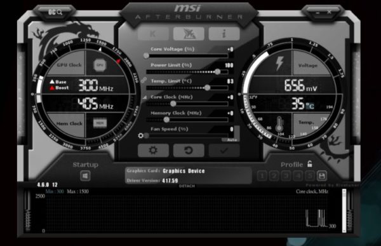Viewport: 381px width, 246px height.
Task: Click the Power Limit slider handle
Action: coord(217,72)
